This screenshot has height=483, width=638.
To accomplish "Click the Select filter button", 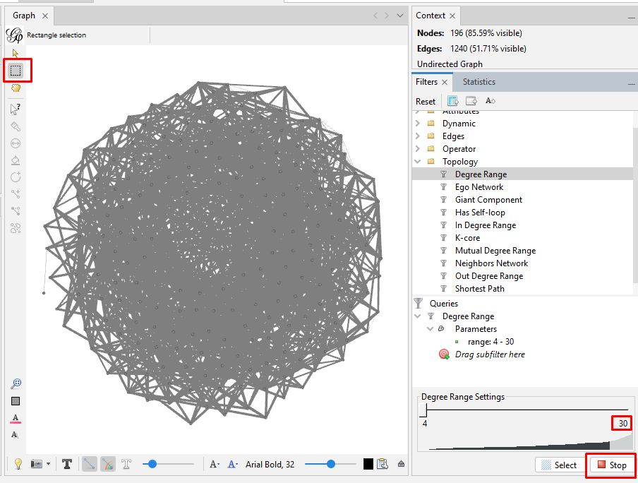I will [559, 465].
